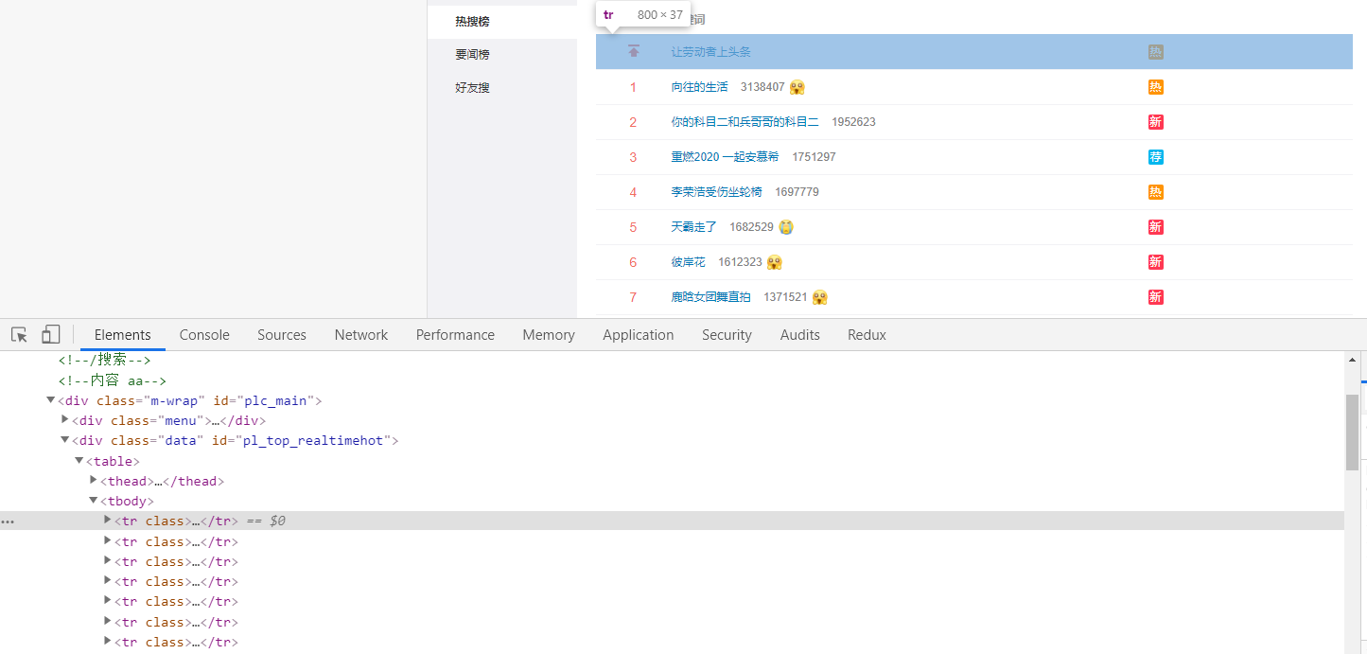Collapse the tbody node

94,501
